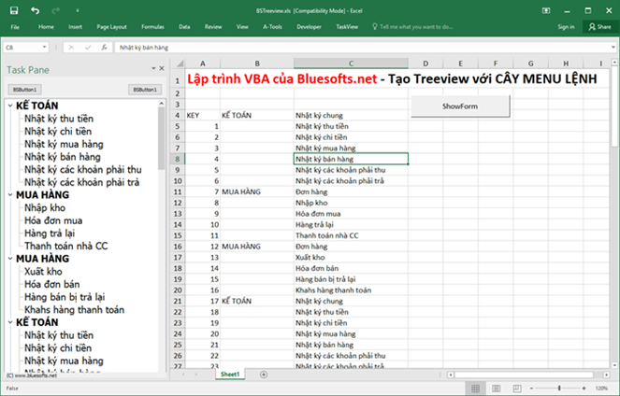620x396 pixels.
Task: Click the zoom slider handle
Action: tap(559, 389)
